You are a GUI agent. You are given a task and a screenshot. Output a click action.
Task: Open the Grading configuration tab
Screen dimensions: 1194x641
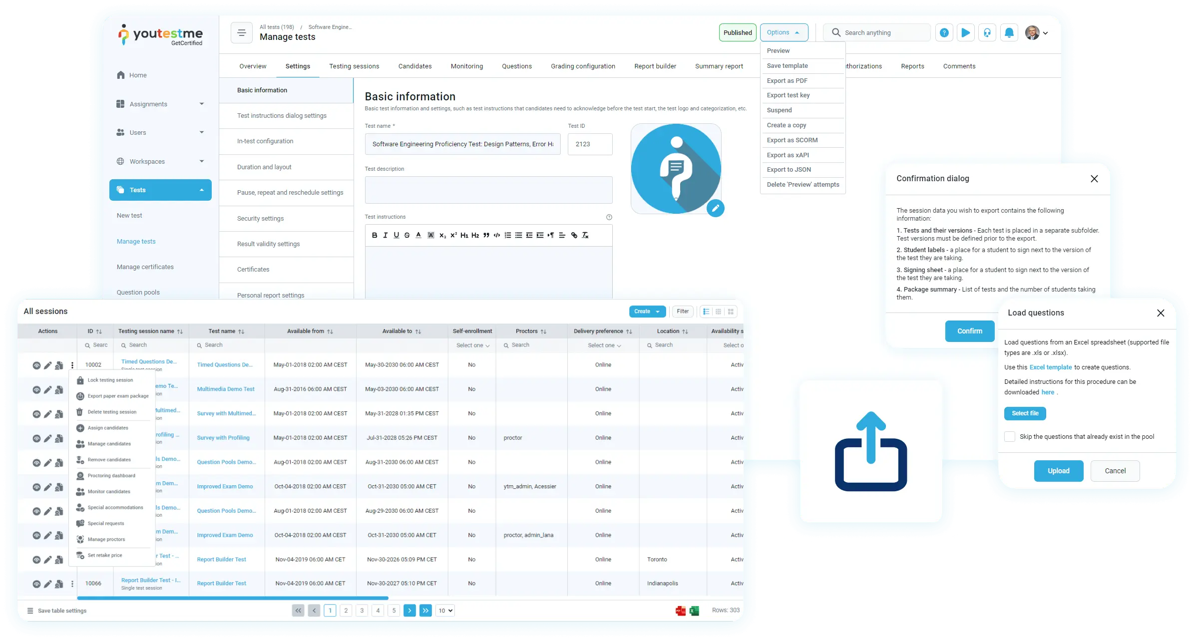click(583, 66)
